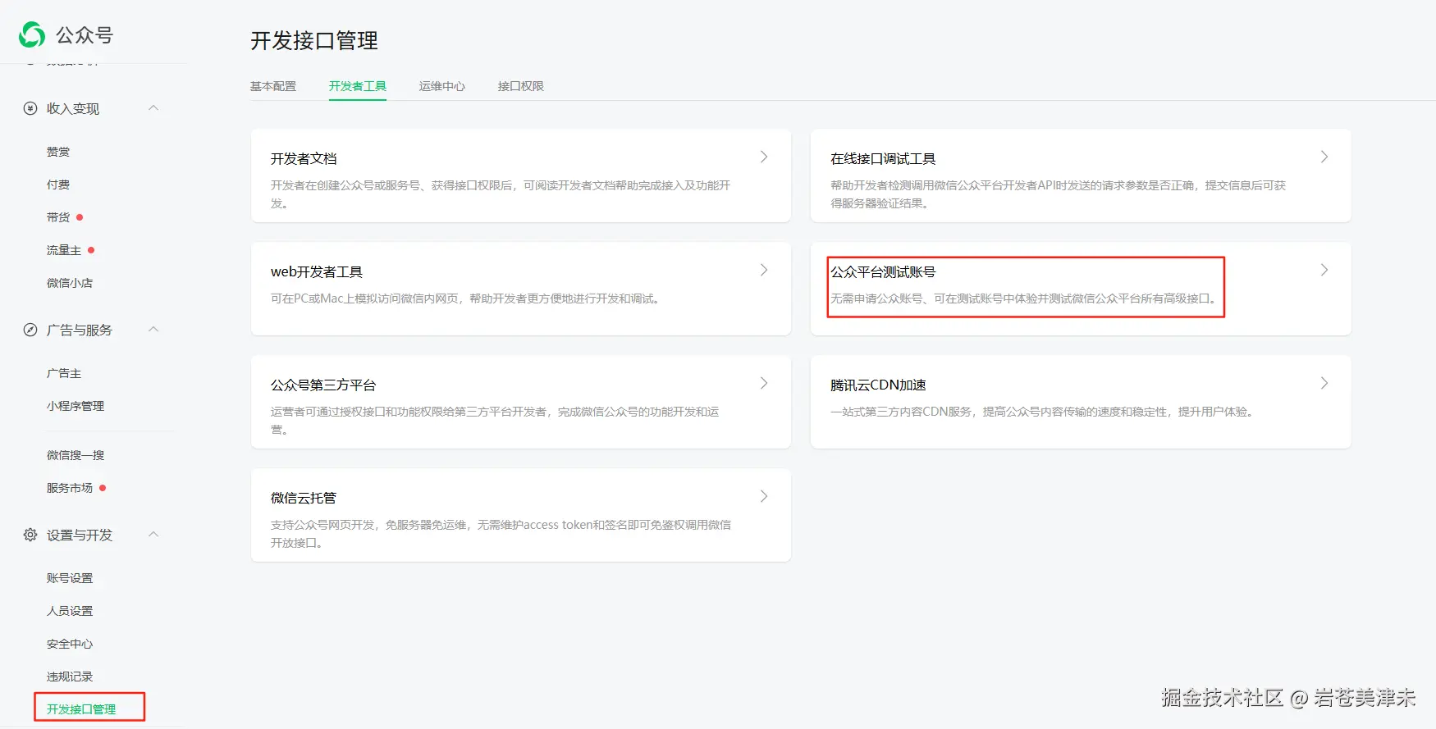1436x729 pixels.
Task: Click the 公众平台测试账号 description text
Action: pos(1025,298)
